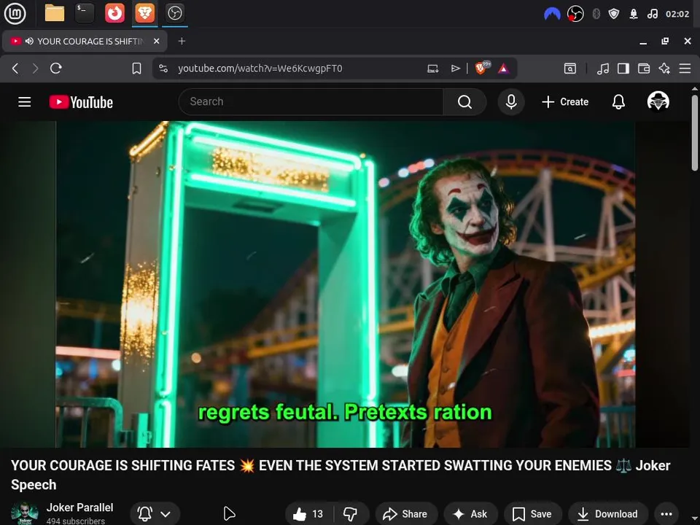700x525 pixels.
Task: Click the Create button
Action: (565, 102)
